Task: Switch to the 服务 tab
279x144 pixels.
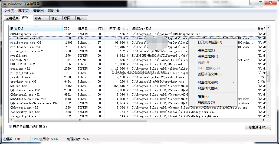Action: [41, 18]
